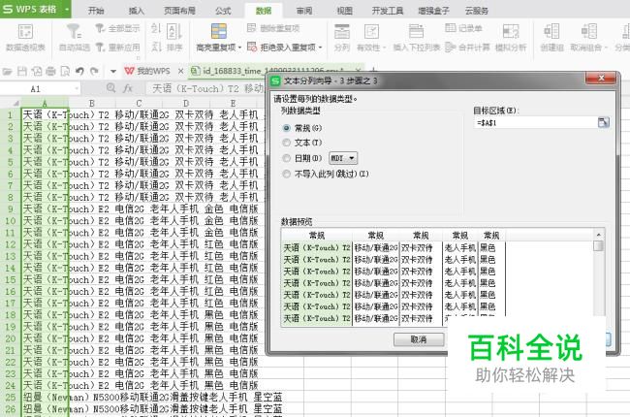Open the quick access toolbar customize arrow
This screenshot has height=417, width=630.
tap(112, 72)
